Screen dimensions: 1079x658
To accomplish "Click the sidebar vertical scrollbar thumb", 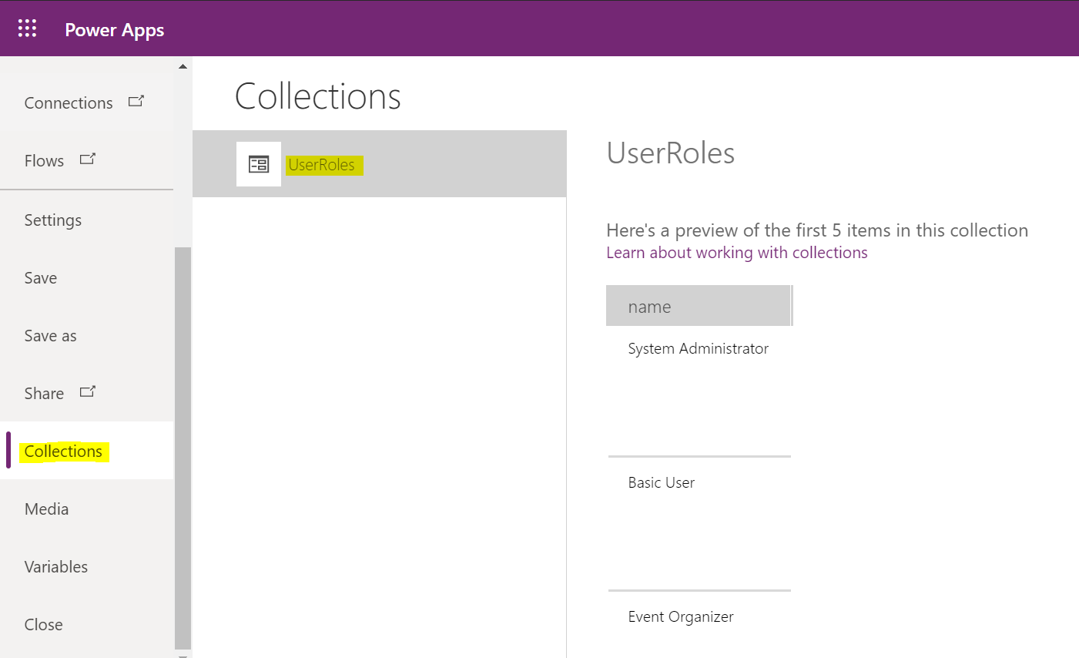I will coord(183,447).
